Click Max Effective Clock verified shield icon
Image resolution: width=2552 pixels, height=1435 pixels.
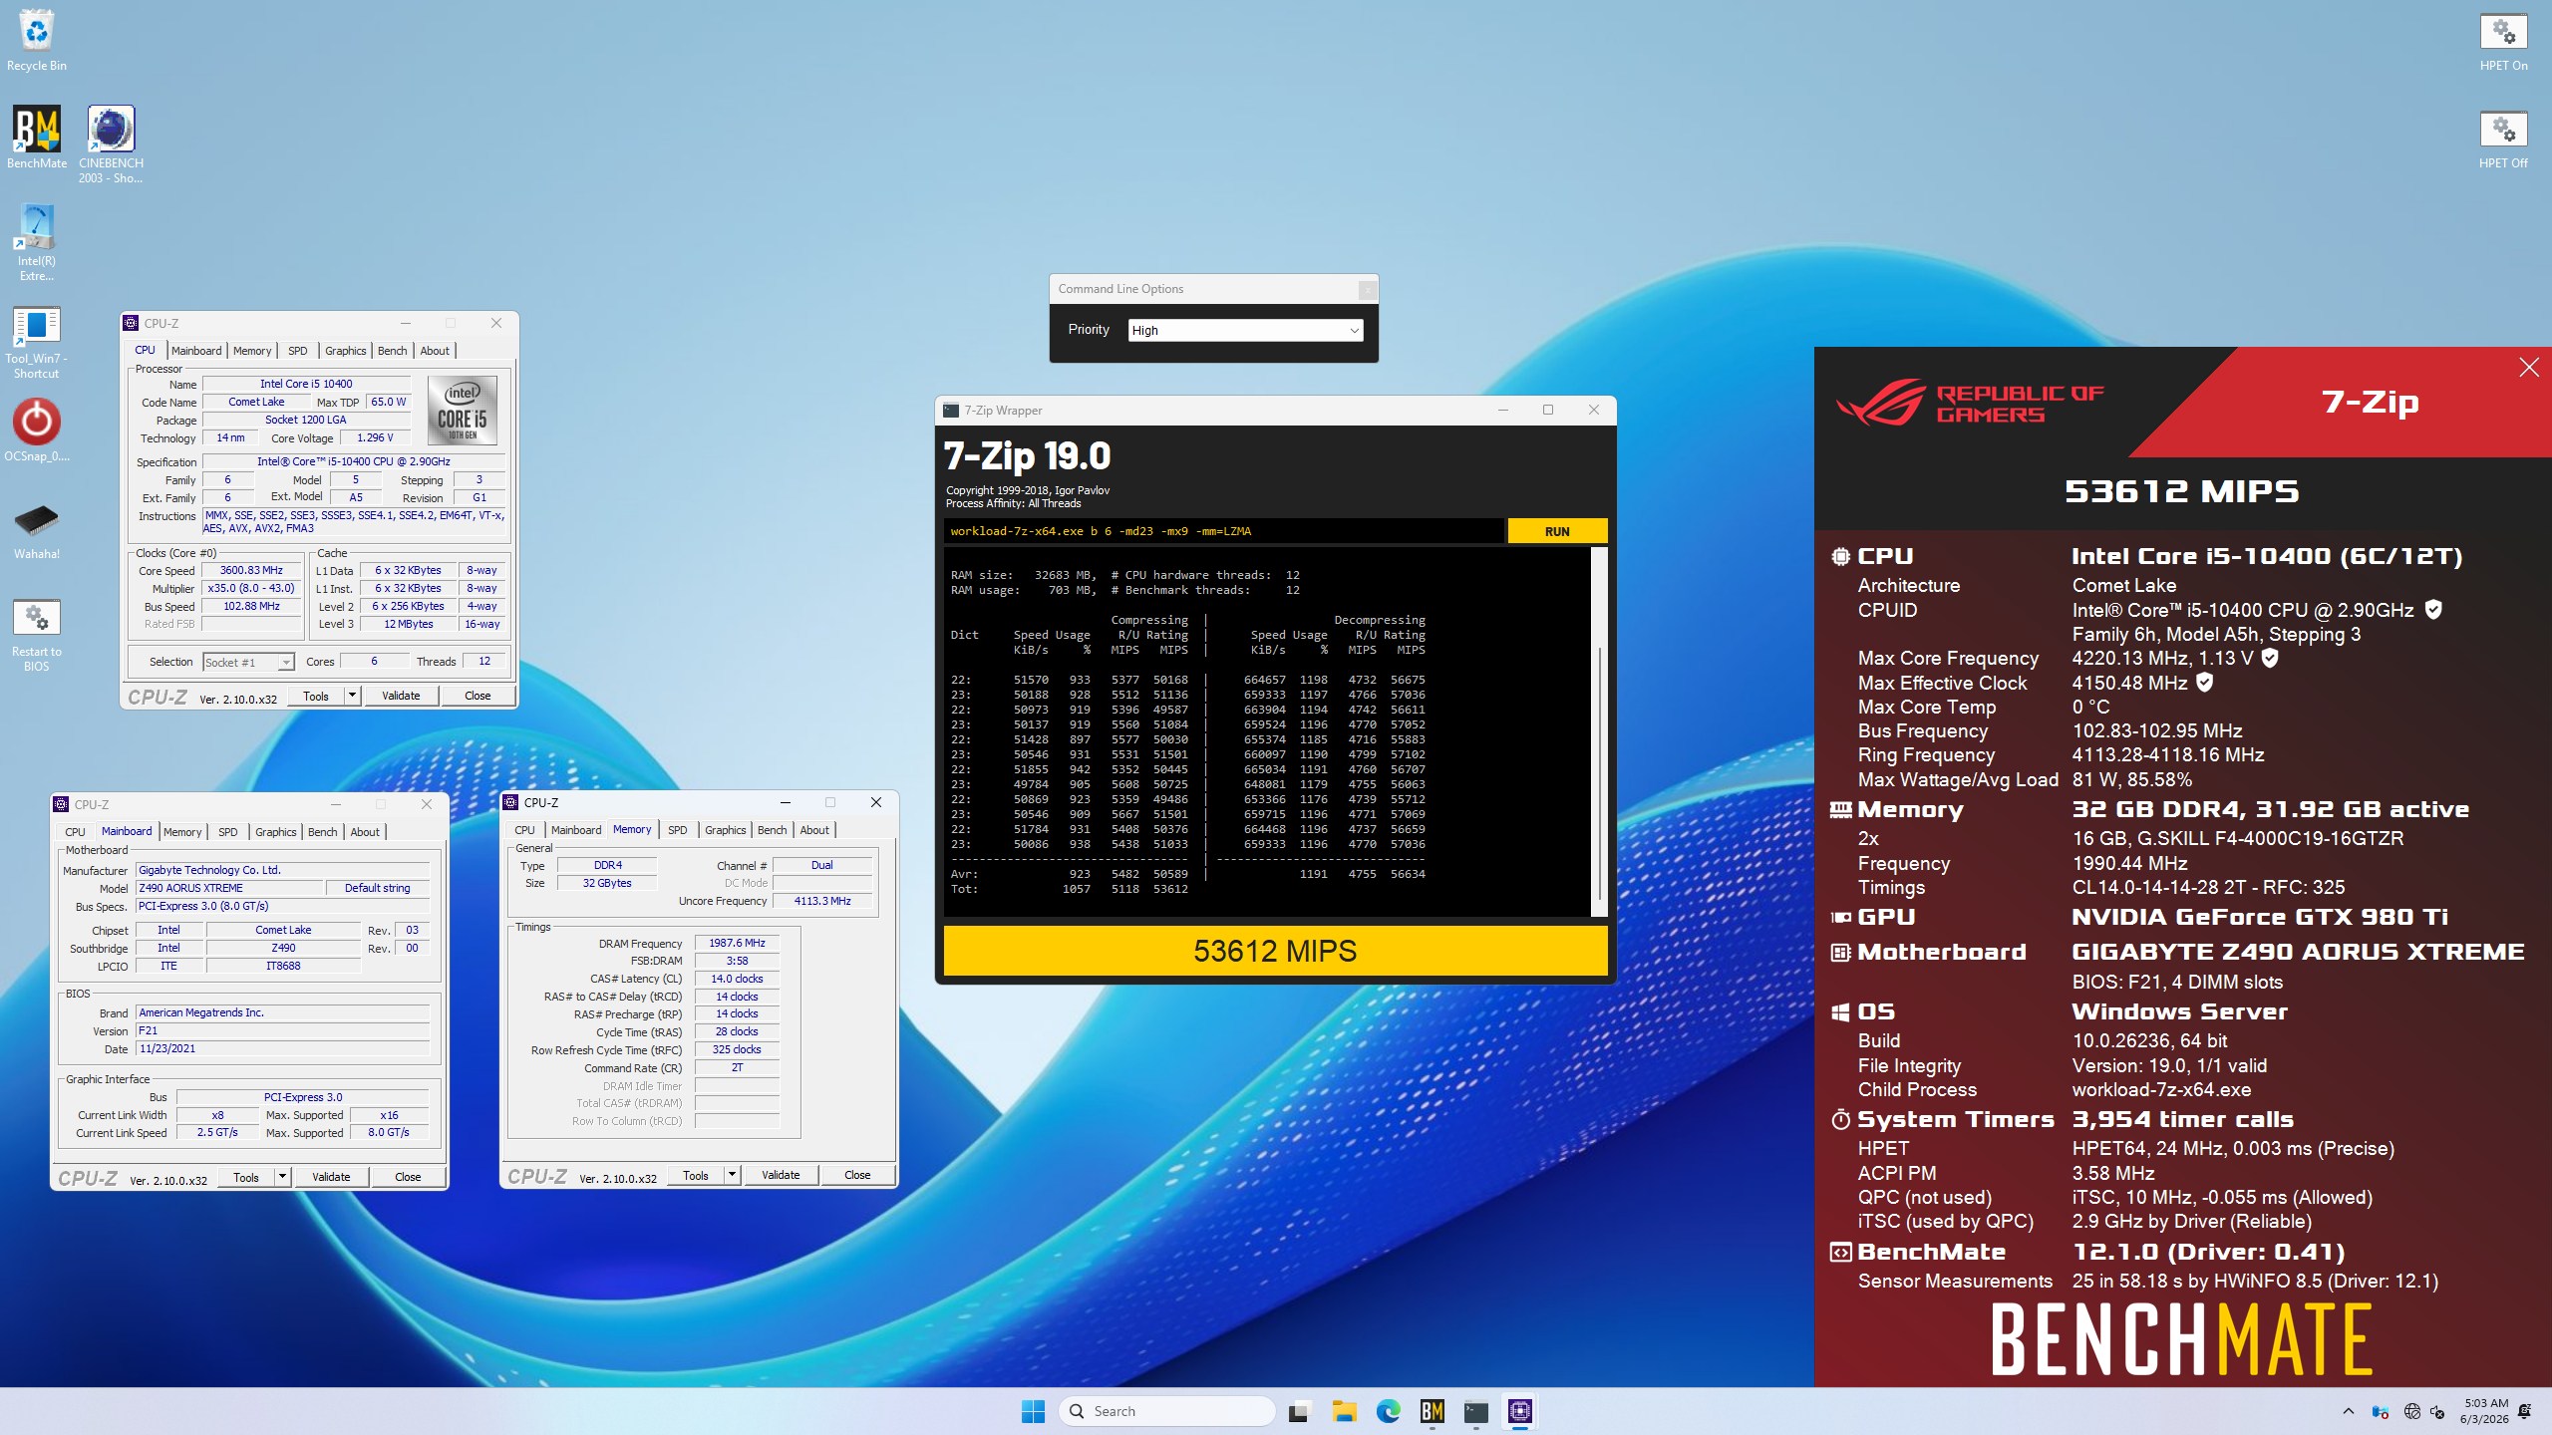click(x=2205, y=682)
